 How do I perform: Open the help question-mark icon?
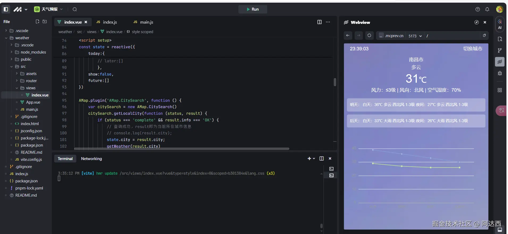click(x=478, y=9)
